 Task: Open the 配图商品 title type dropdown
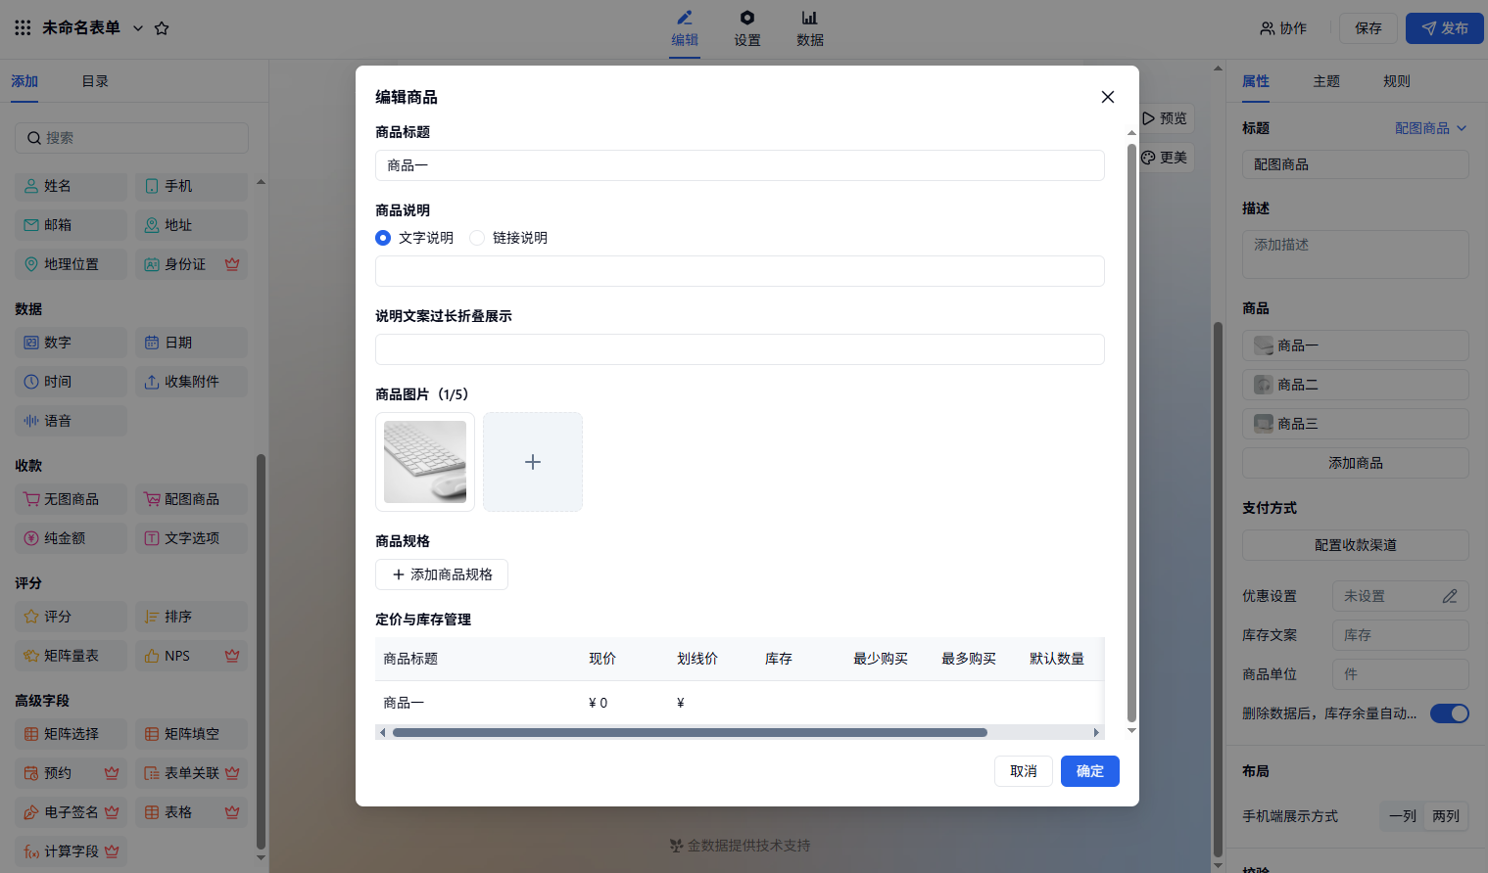[x=1430, y=128]
